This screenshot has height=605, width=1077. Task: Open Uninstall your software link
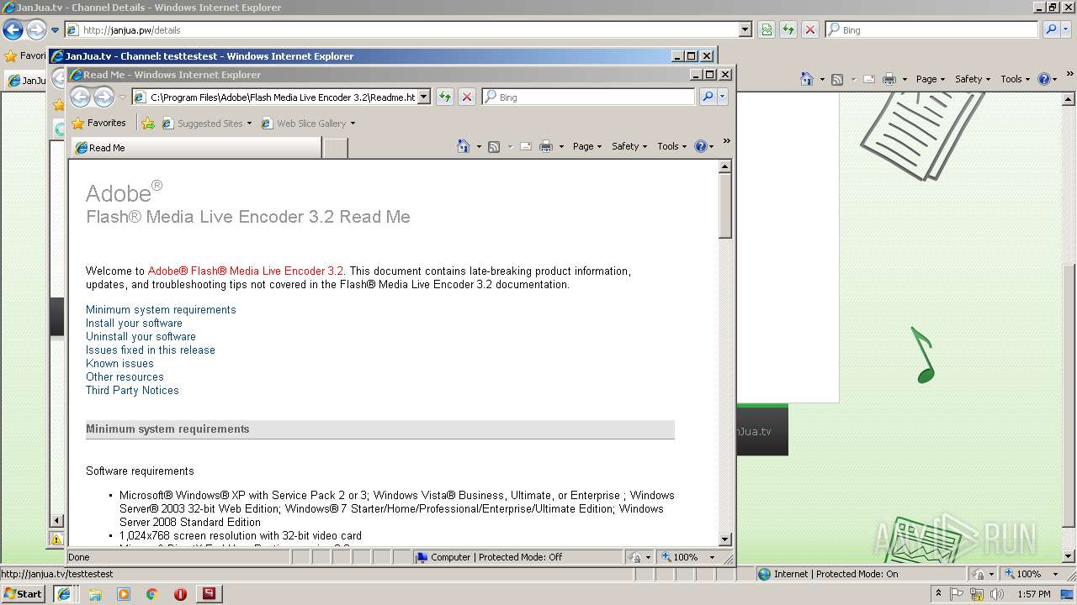(x=141, y=337)
